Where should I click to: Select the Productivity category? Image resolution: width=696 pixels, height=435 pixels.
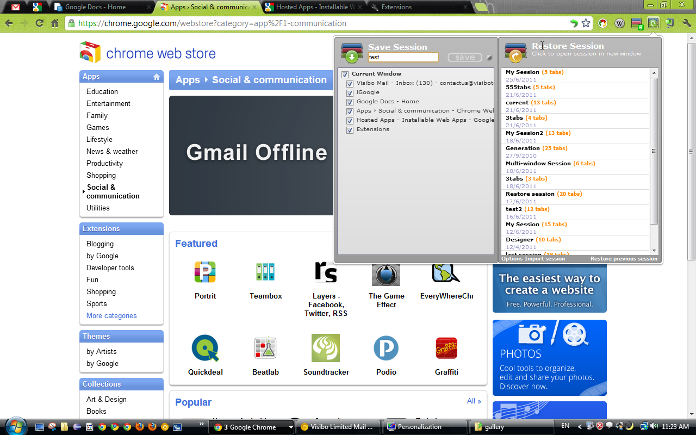pos(104,163)
